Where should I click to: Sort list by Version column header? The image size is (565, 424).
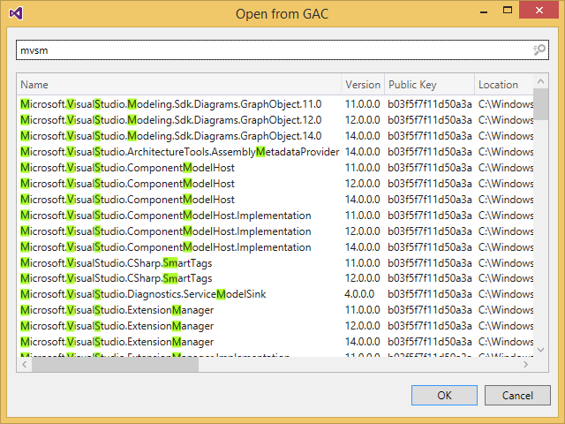[363, 85]
